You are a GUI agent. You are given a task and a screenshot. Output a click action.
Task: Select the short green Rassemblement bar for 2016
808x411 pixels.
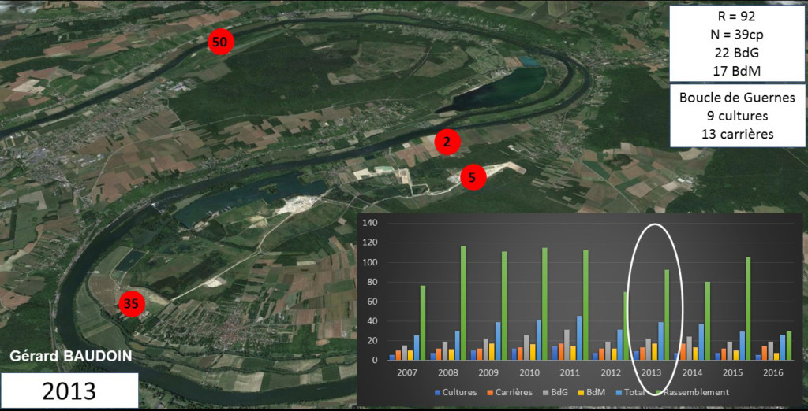[789, 345]
